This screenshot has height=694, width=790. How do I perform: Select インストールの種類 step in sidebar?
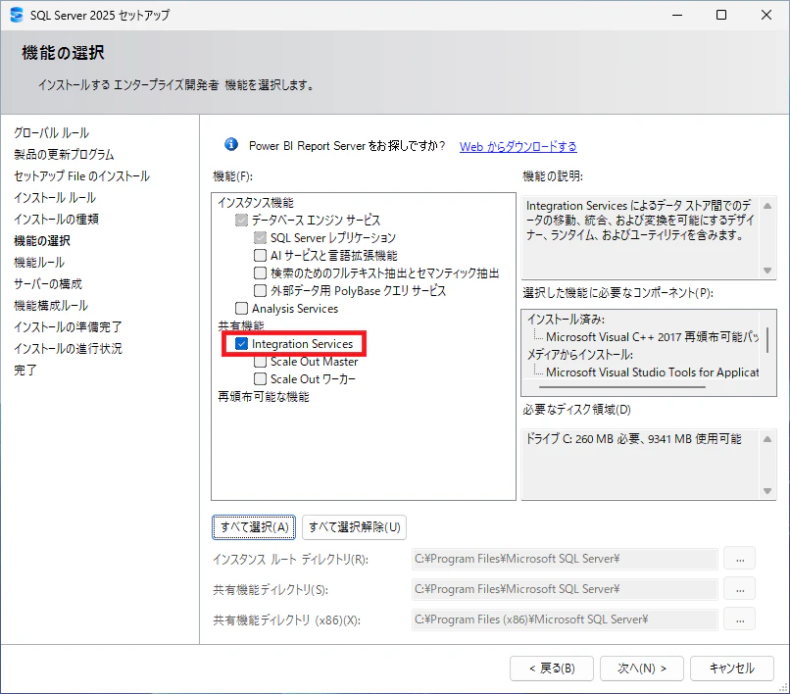click(x=56, y=220)
